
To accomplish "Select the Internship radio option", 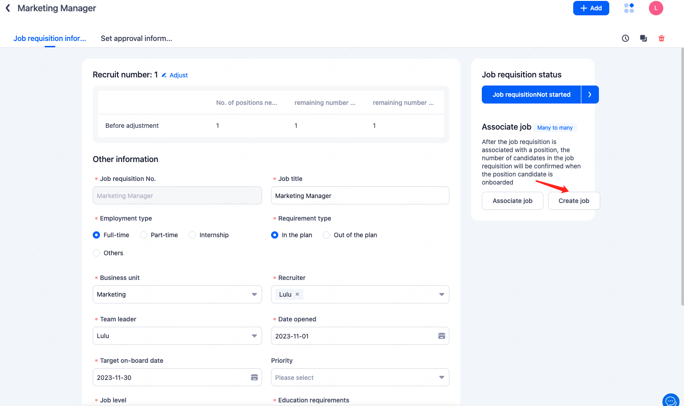I will pyautogui.click(x=193, y=235).
